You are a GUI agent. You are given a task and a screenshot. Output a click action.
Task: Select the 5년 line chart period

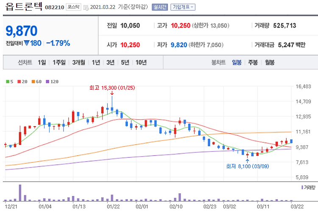(125, 62)
